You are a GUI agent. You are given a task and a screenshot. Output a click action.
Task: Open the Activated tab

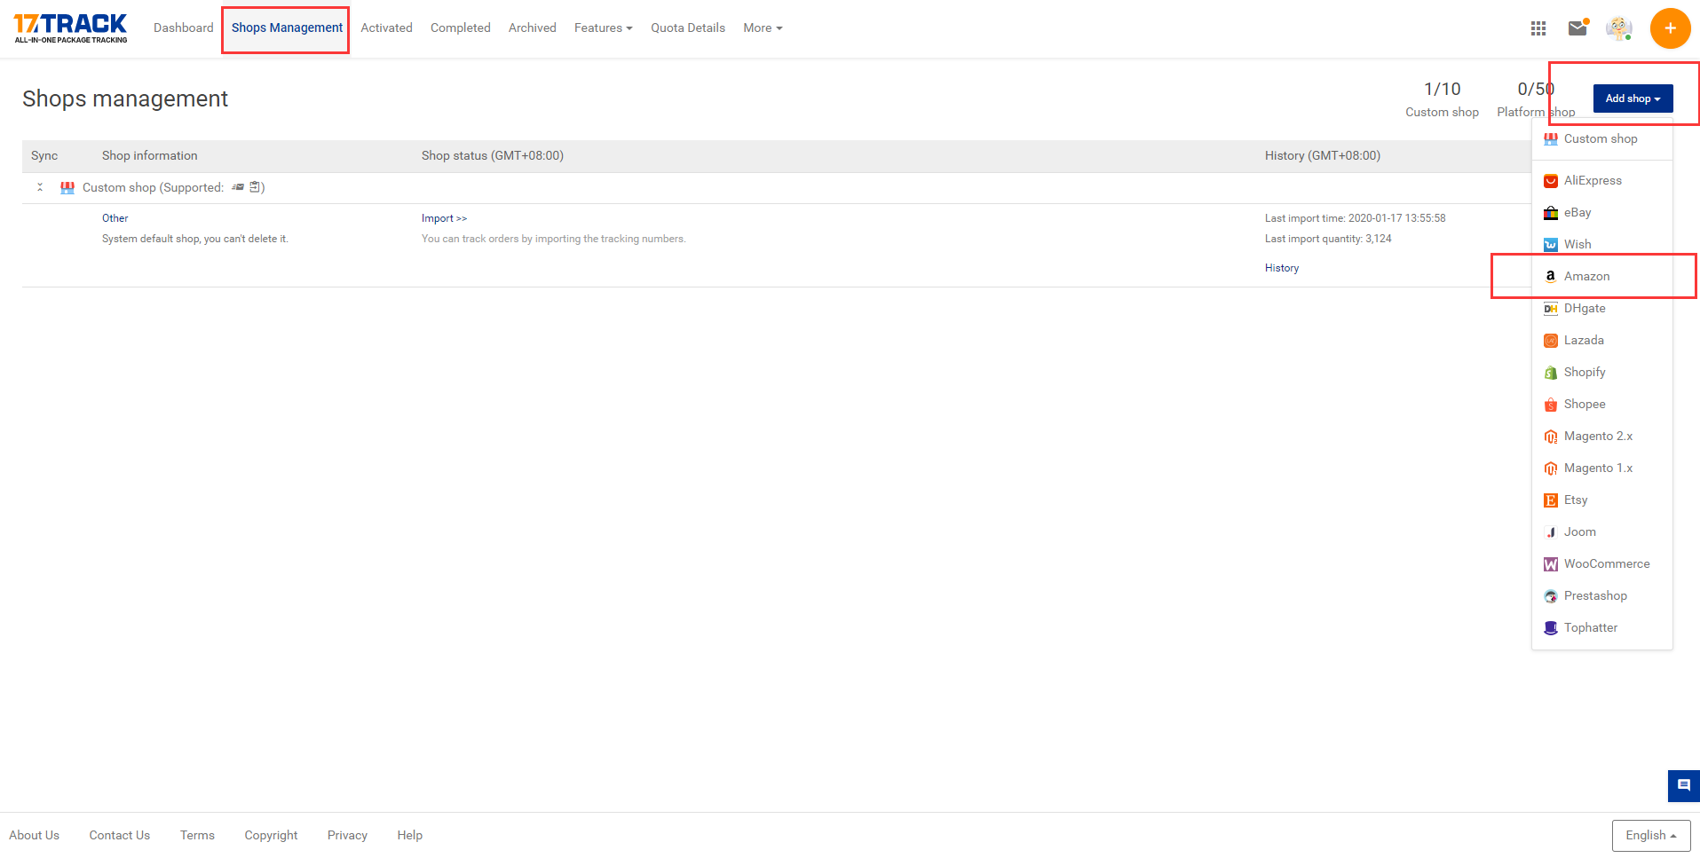click(386, 28)
